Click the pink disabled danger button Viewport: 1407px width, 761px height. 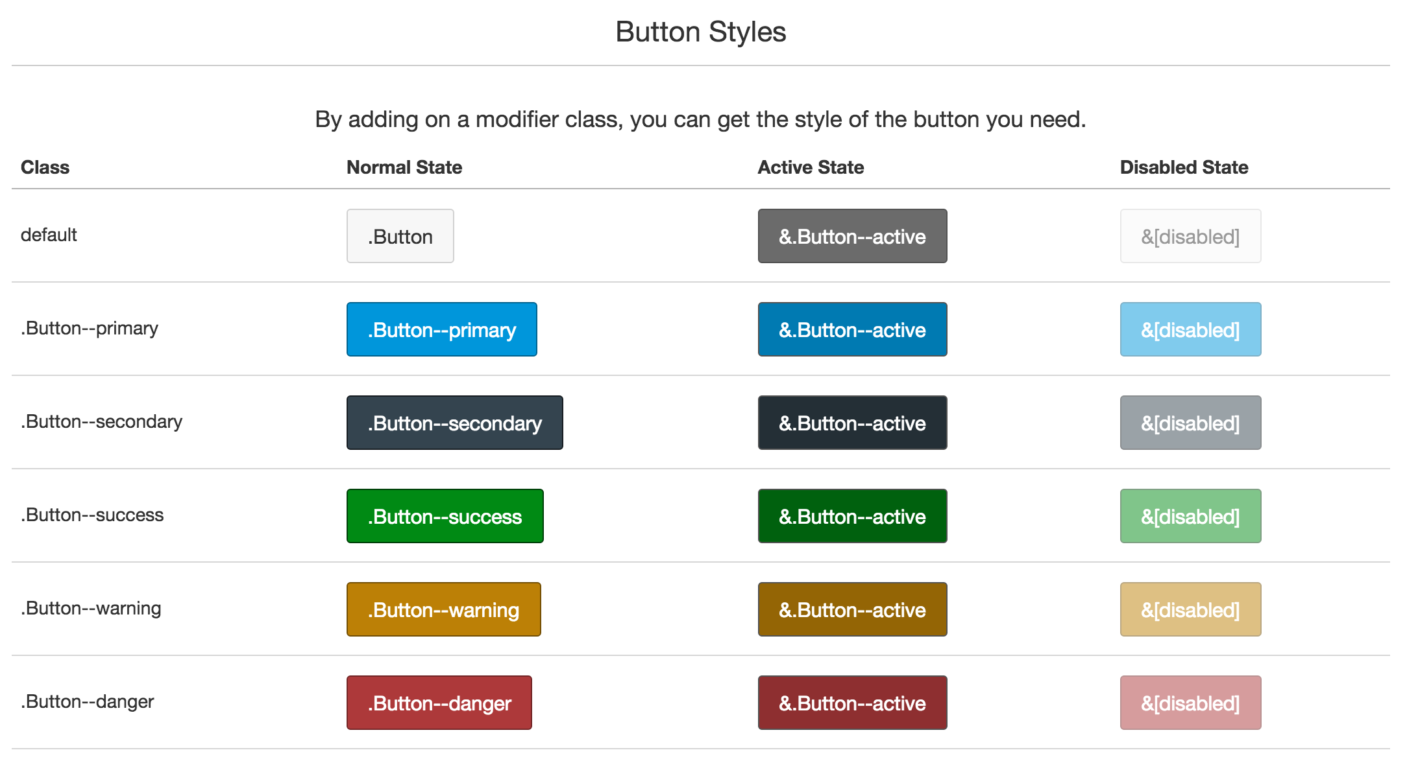click(1190, 703)
